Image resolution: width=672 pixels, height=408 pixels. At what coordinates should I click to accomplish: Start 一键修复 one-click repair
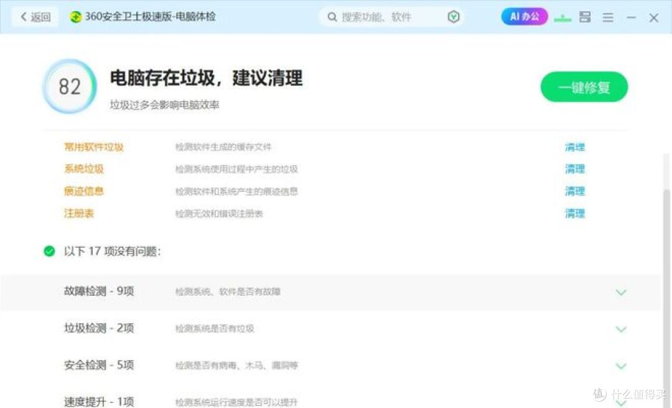pos(584,87)
